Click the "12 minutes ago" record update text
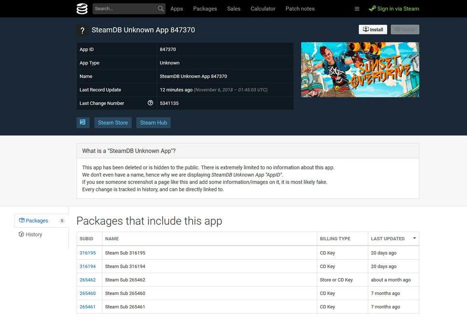This screenshot has height=330, width=467. (x=176, y=90)
